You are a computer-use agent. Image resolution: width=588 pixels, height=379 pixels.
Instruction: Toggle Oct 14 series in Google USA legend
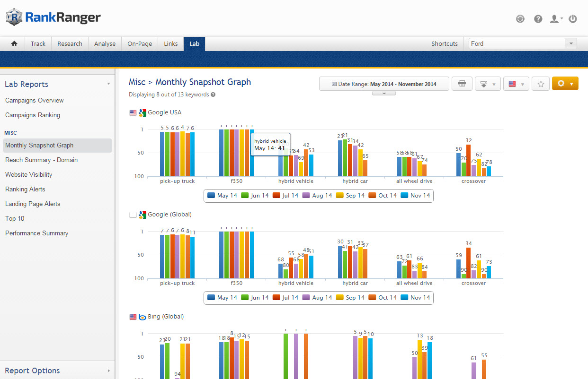point(383,196)
